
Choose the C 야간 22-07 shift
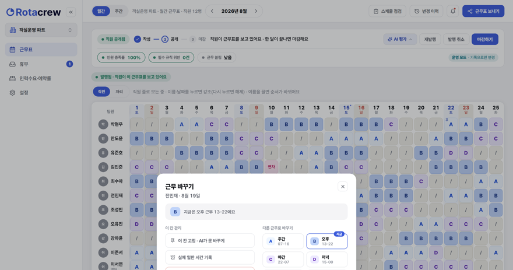(283, 260)
